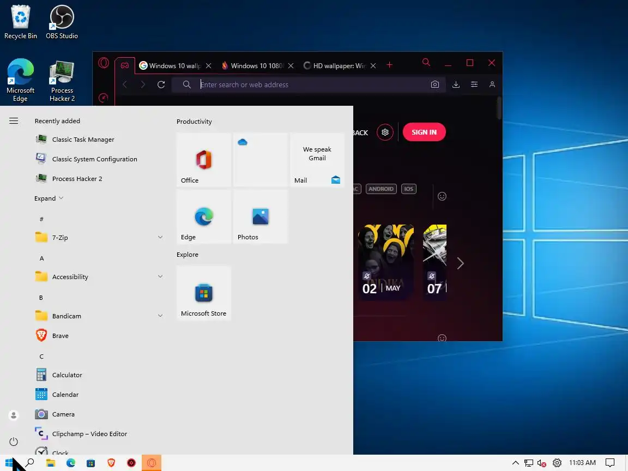Screen dimensions: 628x471
Task: Open the OneDrive cloud tile
Action: 261,160
